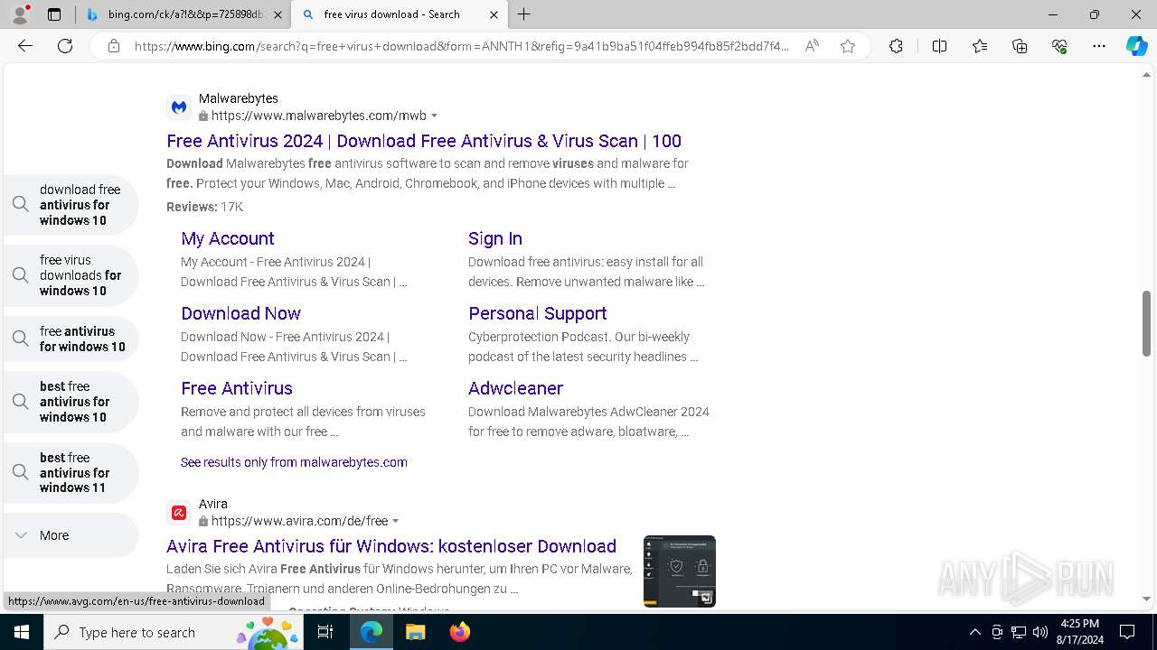Image resolution: width=1157 pixels, height=650 pixels.
Task: Click the taskbar 'Type here to search' box
Action: click(174, 632)
